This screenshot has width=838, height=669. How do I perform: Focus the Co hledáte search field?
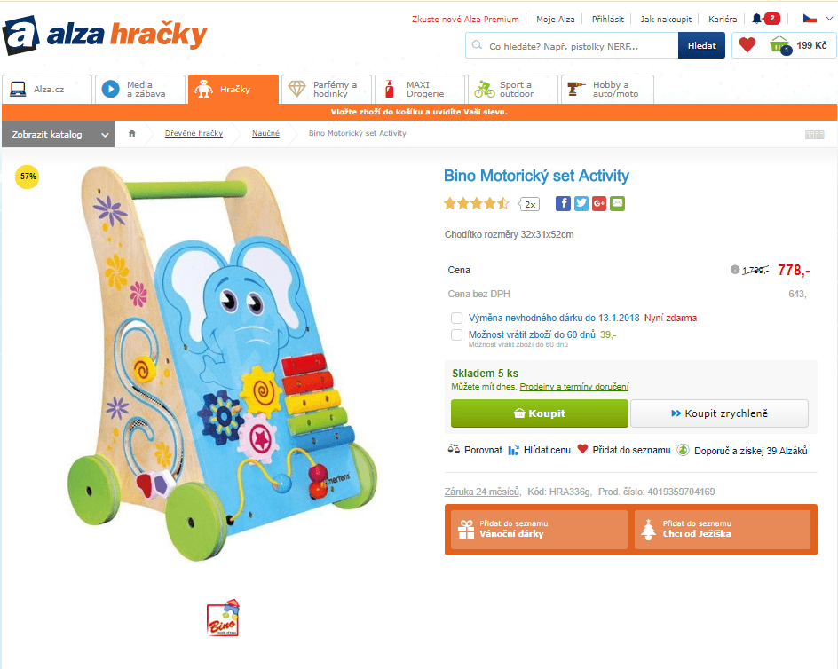[572, 46]
